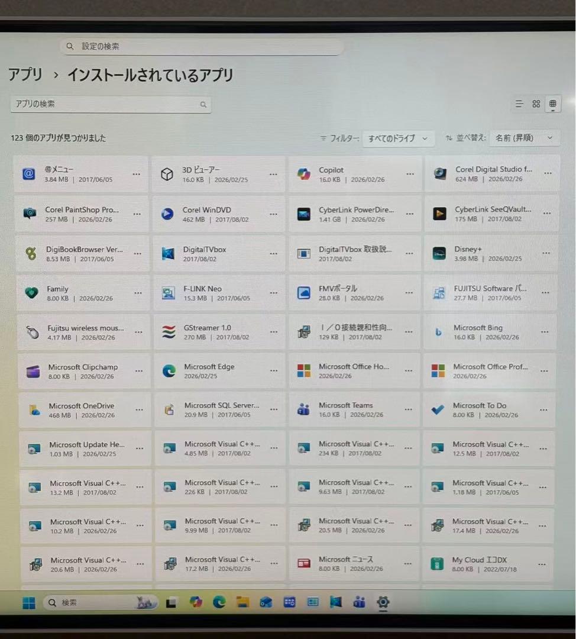Viewport: 576px width, 639px height.
Task: Open more options for GStreamer 1.0
Action: (x=274, y=332)
